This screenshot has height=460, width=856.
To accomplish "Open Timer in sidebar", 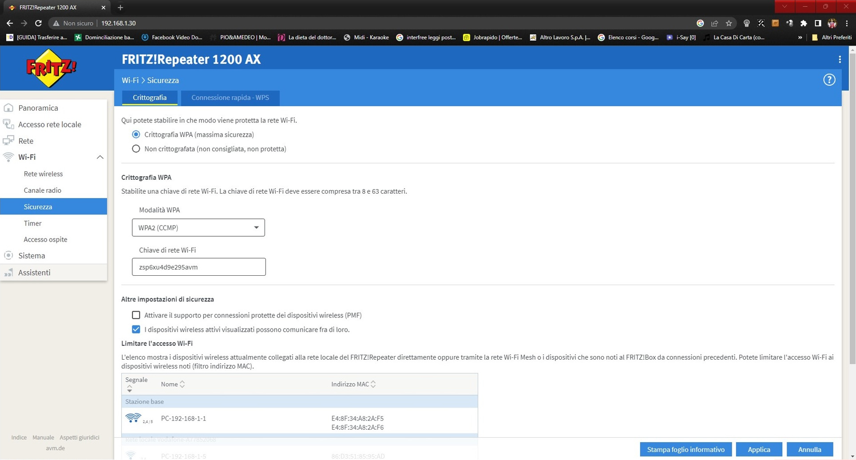I will pyautogui.click(x=32, y=223).
